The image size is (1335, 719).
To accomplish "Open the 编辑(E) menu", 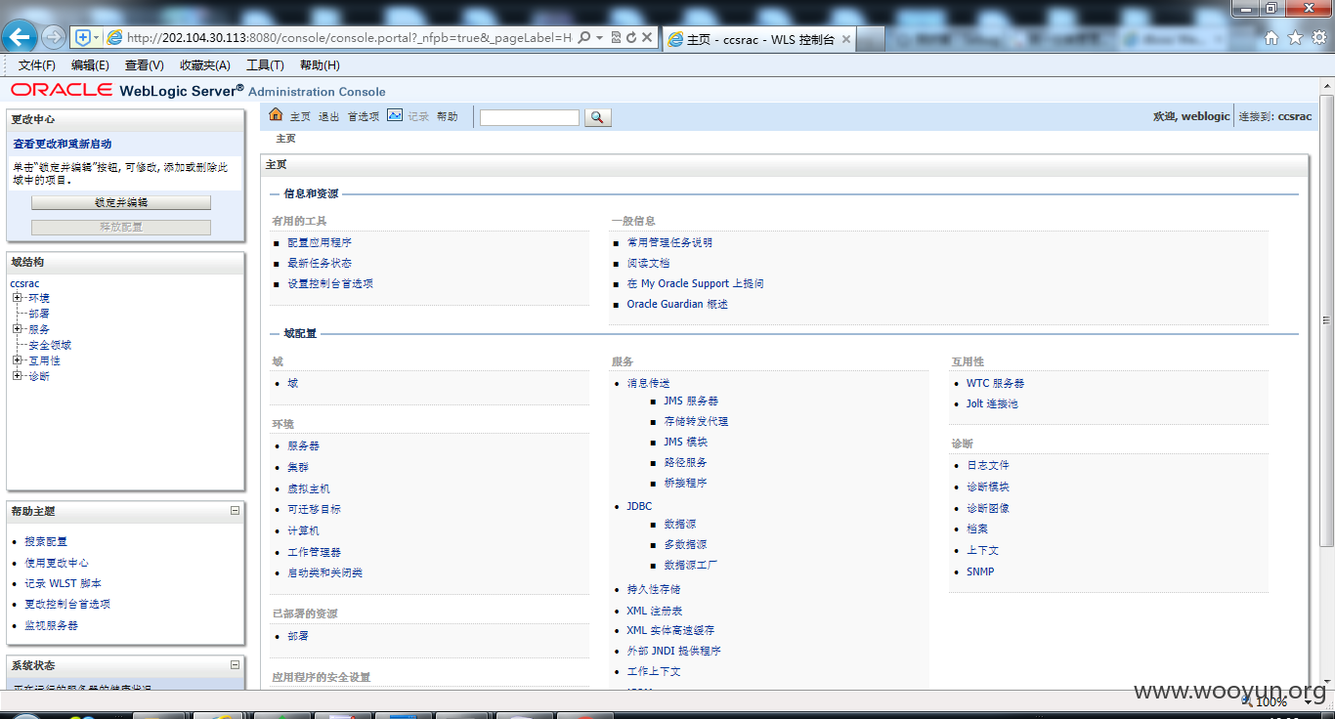I will coord(90,65).
